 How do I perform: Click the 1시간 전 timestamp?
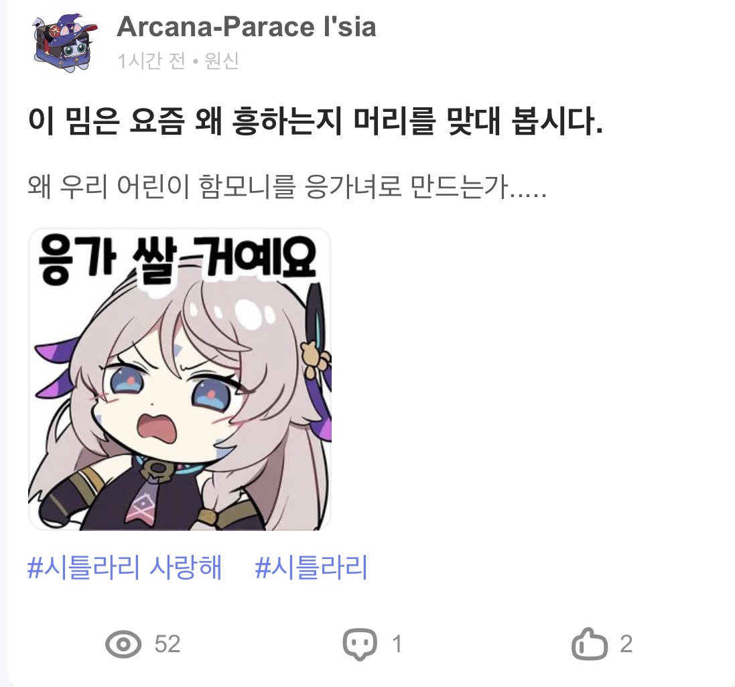[151, 61]
